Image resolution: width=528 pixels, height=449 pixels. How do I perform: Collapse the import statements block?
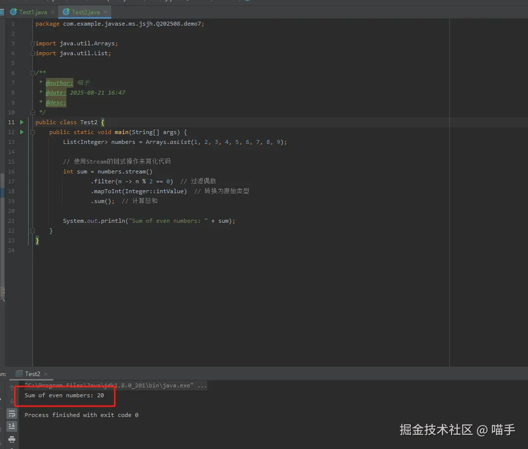point(33,43)
